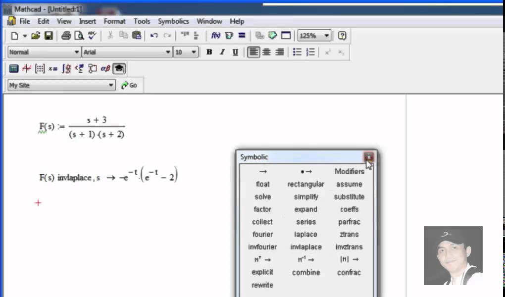This screenshot has height=297, width=505.
Task: Click the subscript icon
Action: [x=341, y=52]
